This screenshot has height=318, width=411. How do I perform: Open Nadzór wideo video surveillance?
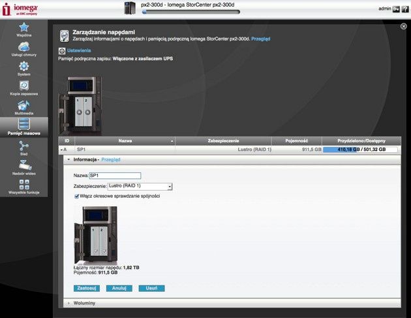pyautogui.click(x=24, y=168)
